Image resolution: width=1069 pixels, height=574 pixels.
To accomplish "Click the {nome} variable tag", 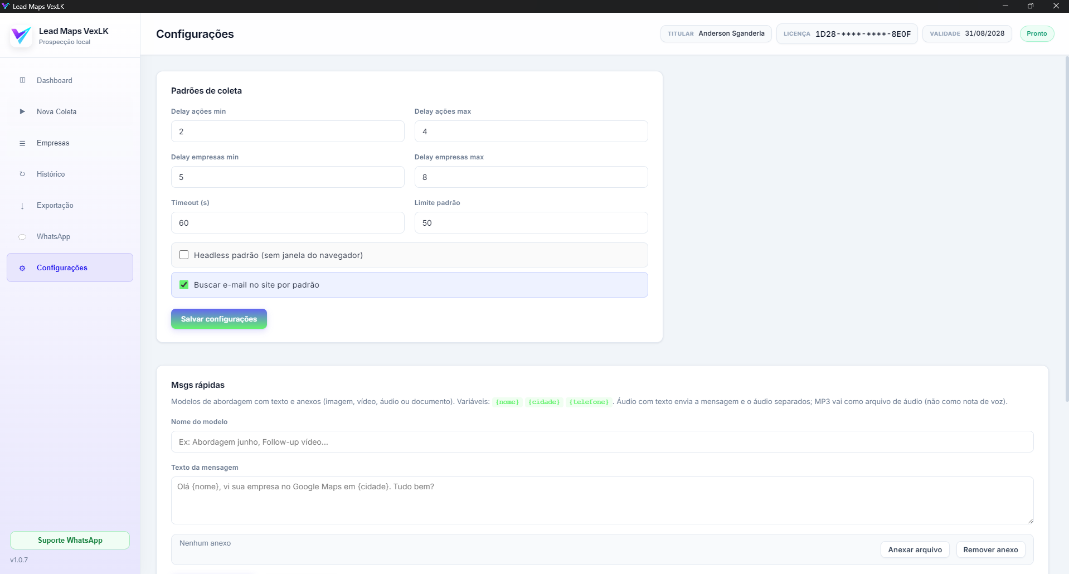I will click(x=507, y=402).
